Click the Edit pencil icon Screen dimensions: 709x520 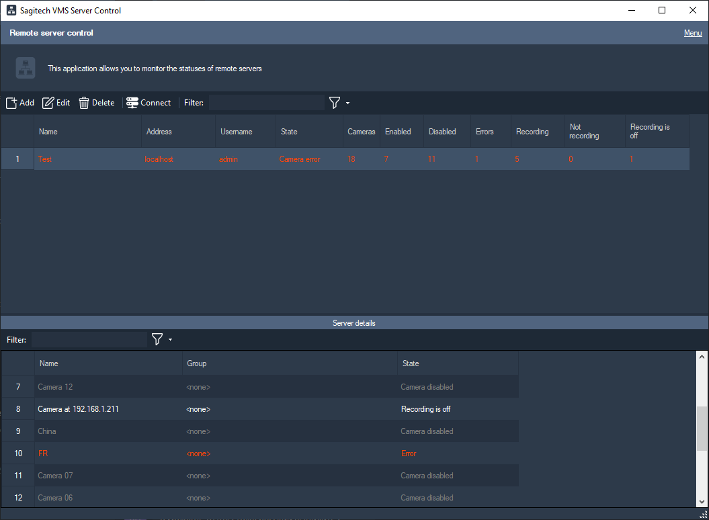48,103
